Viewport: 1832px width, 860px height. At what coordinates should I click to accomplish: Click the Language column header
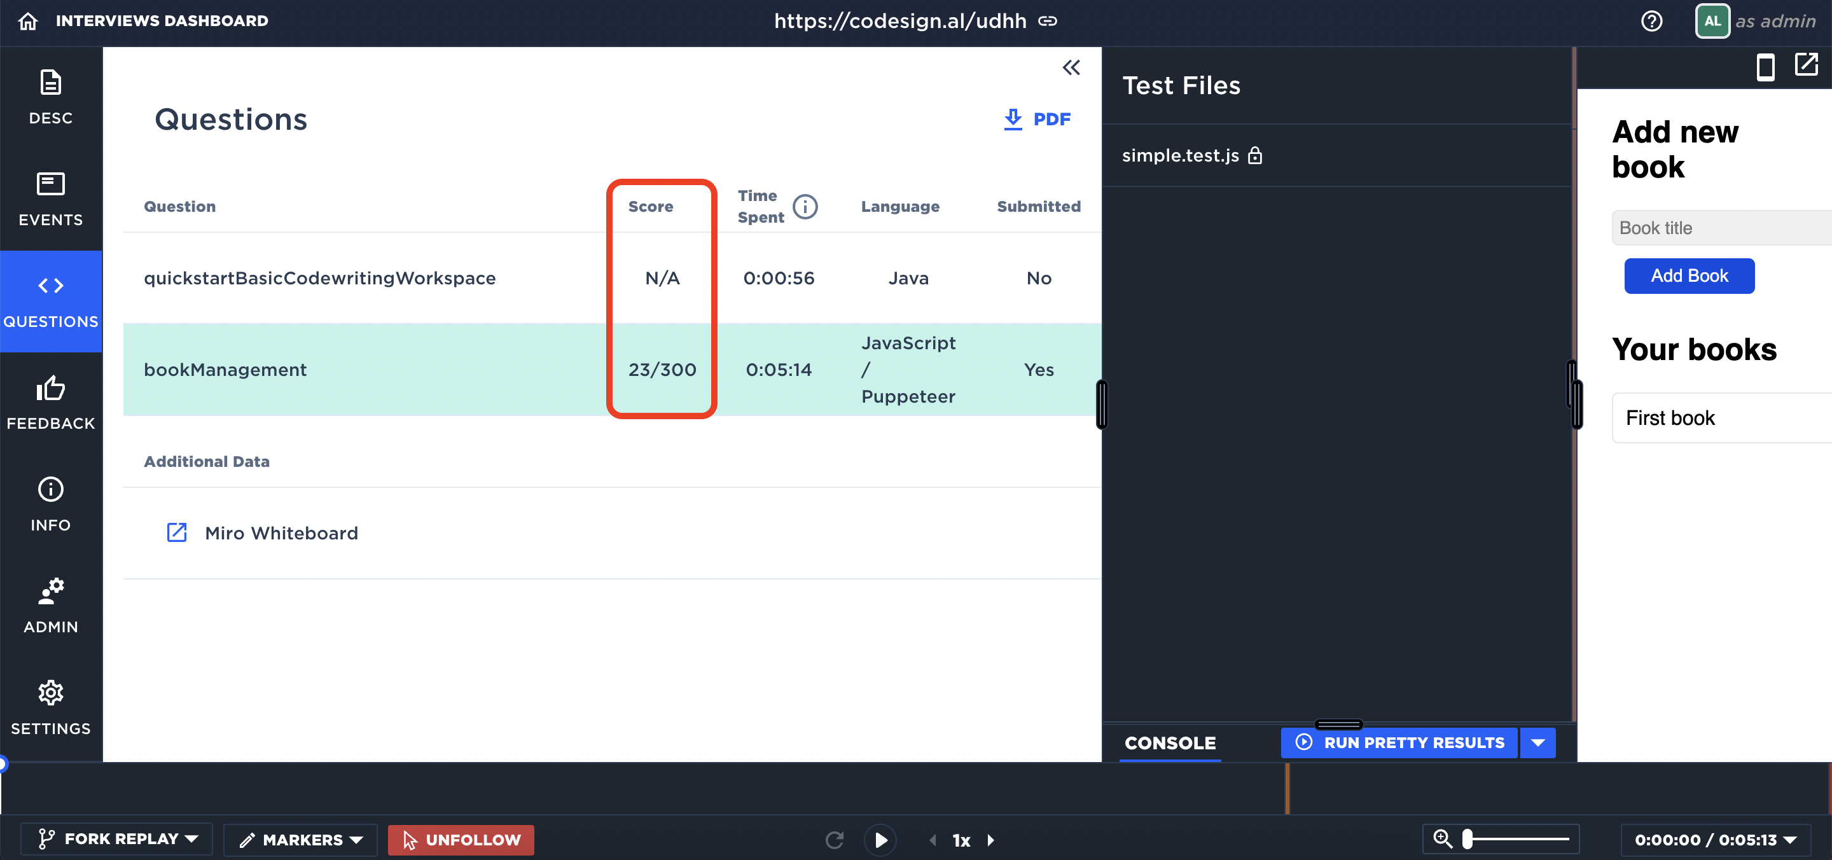(x=899, y=206)
